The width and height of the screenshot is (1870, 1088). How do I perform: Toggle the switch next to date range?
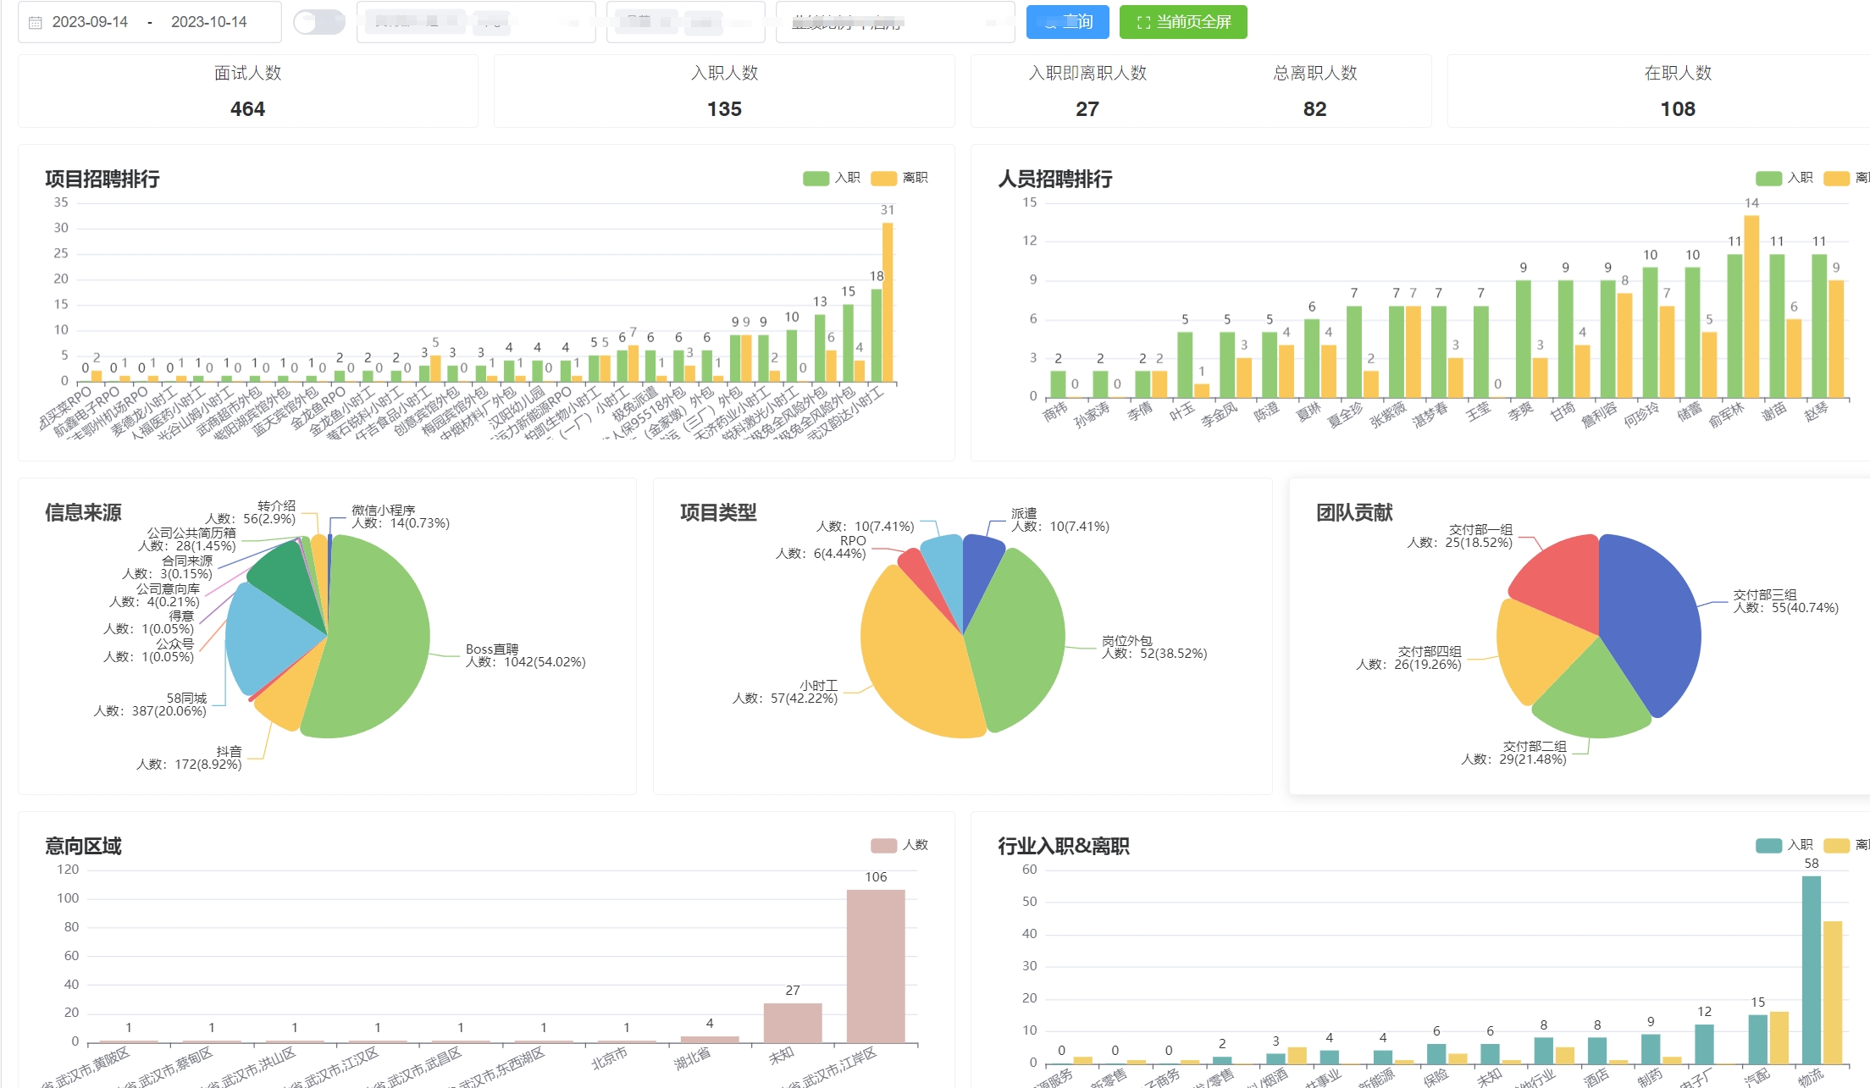[318, 22]
